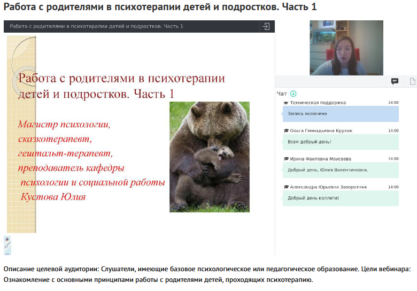Click the 'Запись включена' chat message

tap(340, 114)
